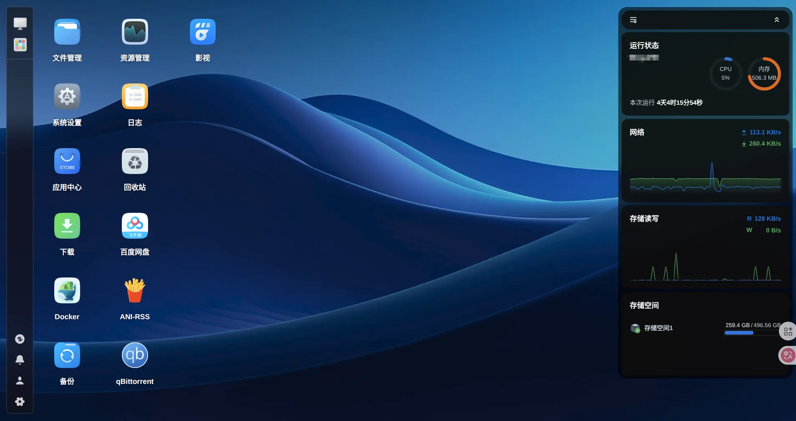Screen dimensions: 796x421
Task: Open the 文件管理 file manager app
Action: pyautogui.click(x=67, y=32)
